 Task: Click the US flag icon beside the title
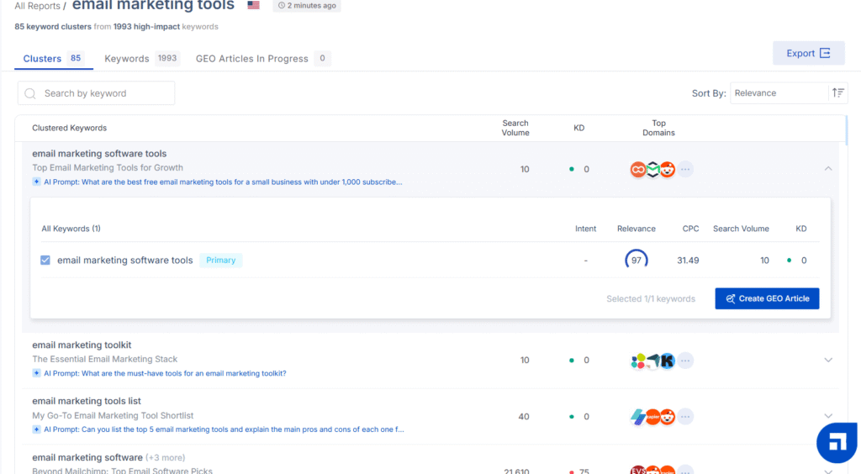[253, 5]
